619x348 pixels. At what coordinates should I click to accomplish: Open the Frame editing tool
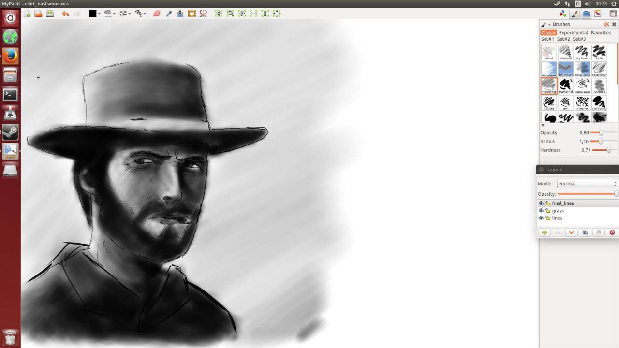point(192,14)
